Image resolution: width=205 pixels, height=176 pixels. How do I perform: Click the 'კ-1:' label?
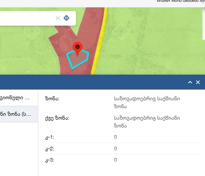[50, 137]
